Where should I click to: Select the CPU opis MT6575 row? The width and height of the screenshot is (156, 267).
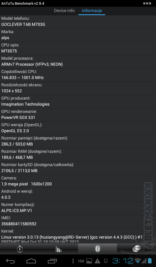78,48
